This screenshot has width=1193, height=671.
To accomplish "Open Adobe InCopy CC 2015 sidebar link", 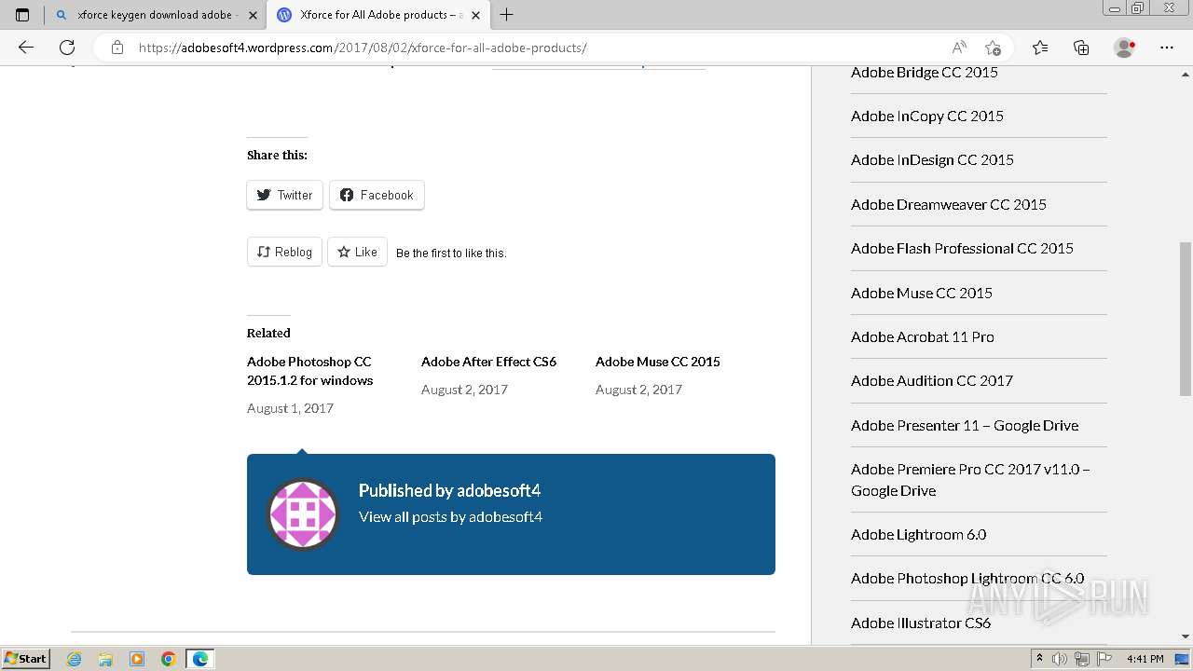I will (x=927, y=116).
